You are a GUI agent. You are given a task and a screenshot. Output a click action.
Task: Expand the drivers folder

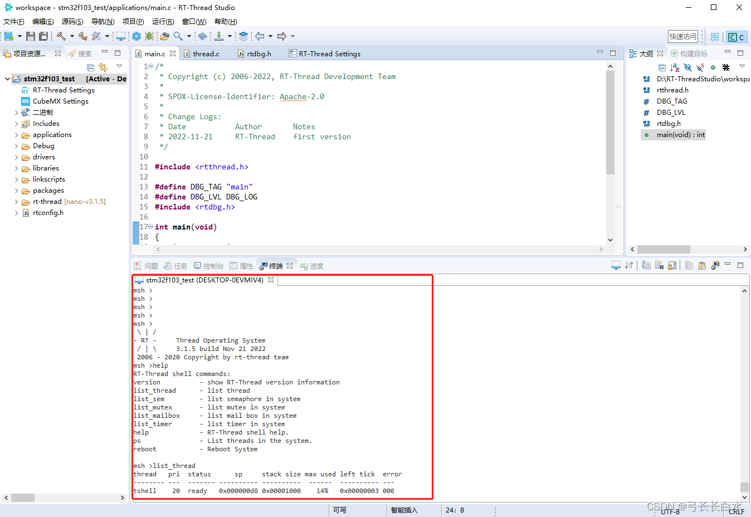point(17,157)
